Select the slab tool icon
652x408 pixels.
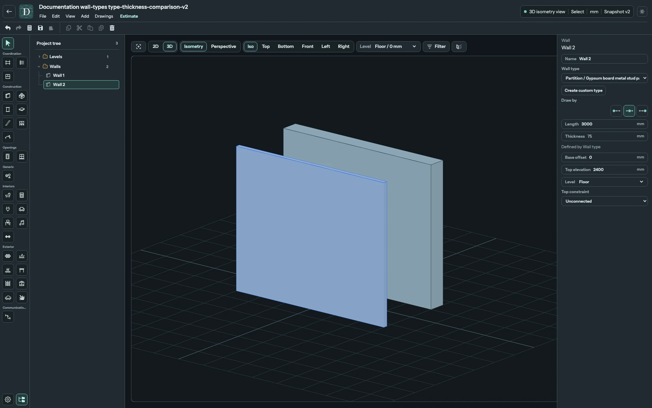coord(22,109)
